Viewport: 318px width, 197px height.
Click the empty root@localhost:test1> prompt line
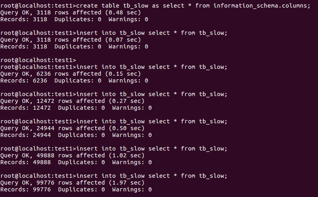38,60
